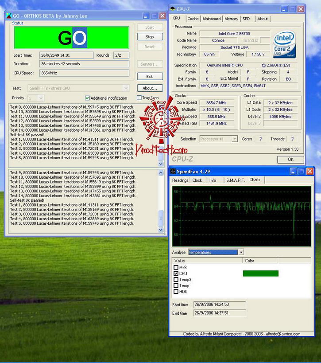321x363 pixels.
Task: Click the Rated FSB 1461.9 MHz value
Action: tap(217, 123)
